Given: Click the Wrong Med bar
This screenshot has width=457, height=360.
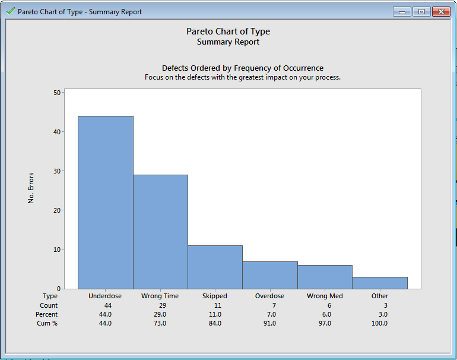Looking at the screenshot, I should (325, 277).
